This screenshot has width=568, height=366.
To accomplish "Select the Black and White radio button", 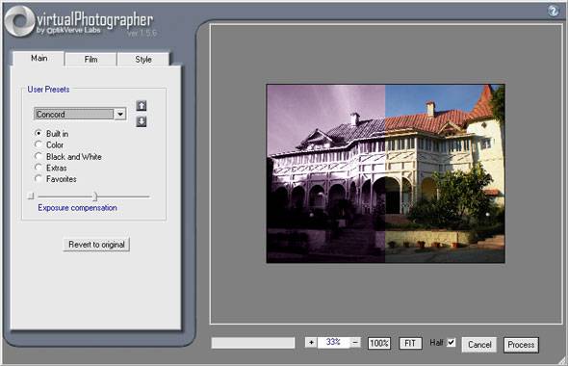I will coord(39,156).
